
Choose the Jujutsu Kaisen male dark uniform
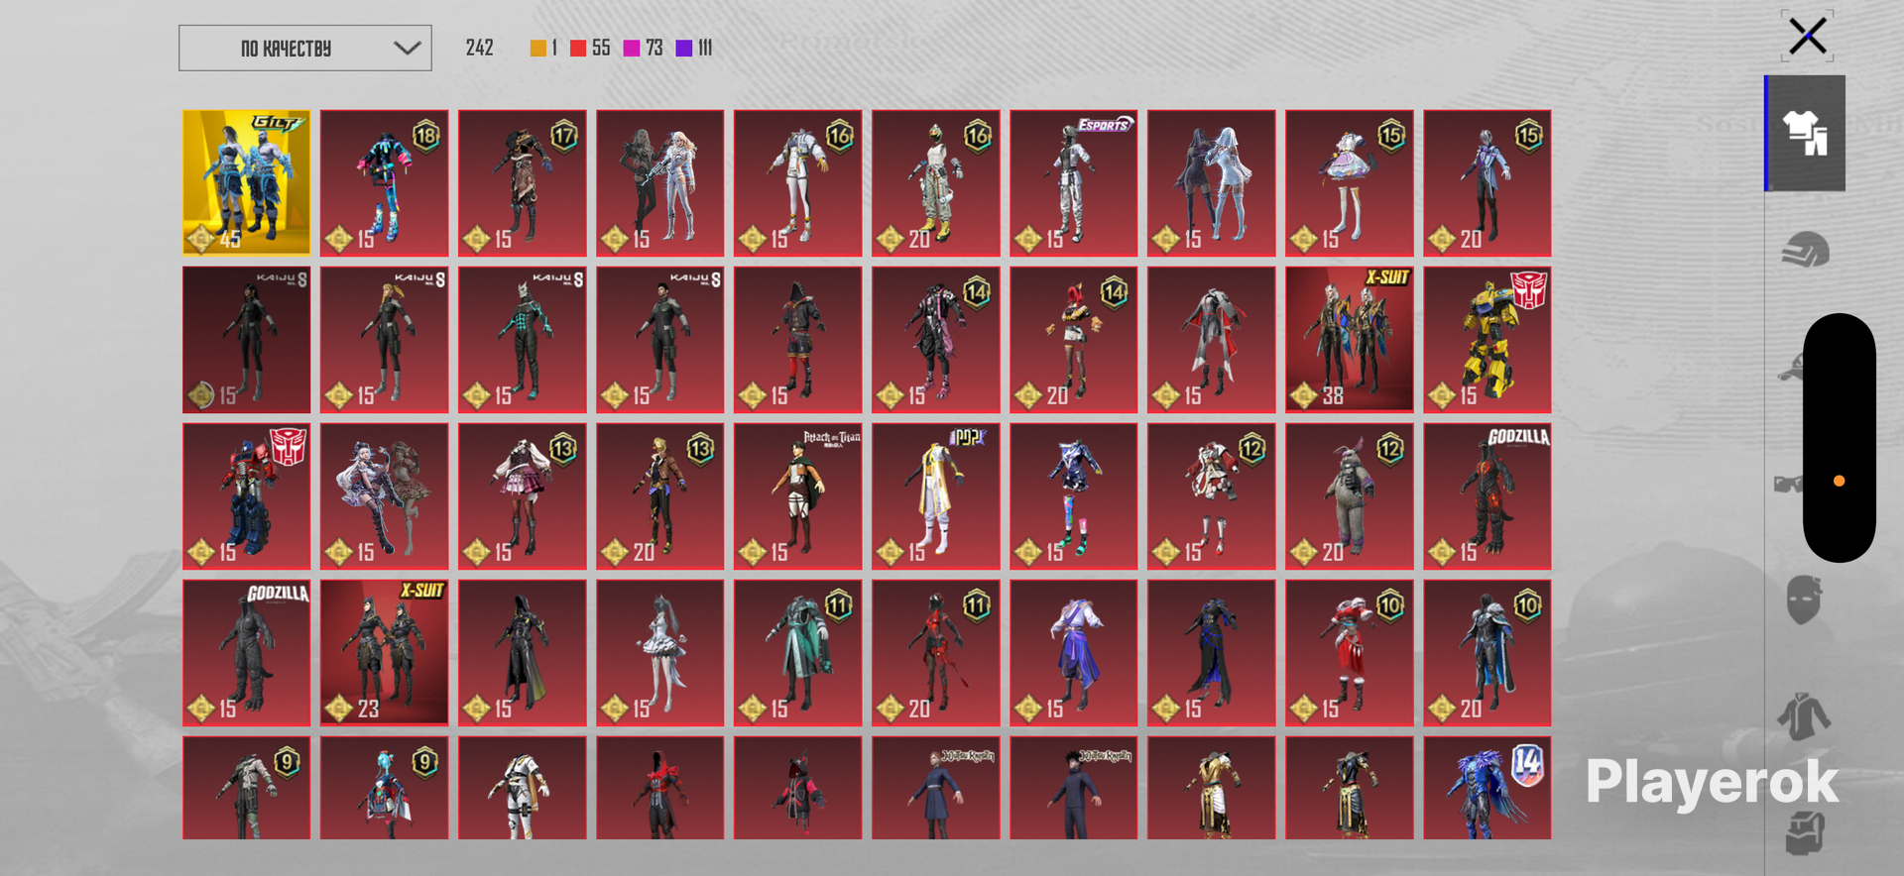tap(1073, 788)
